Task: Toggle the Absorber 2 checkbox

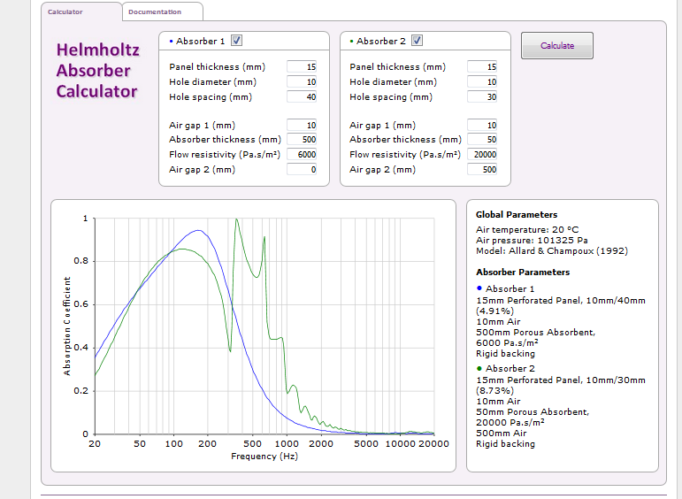Action: [x=418, y=41]
